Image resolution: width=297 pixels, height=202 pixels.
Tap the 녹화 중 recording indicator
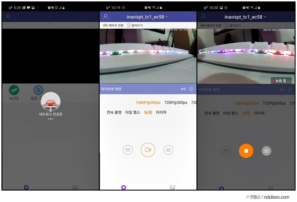(281, 81)
